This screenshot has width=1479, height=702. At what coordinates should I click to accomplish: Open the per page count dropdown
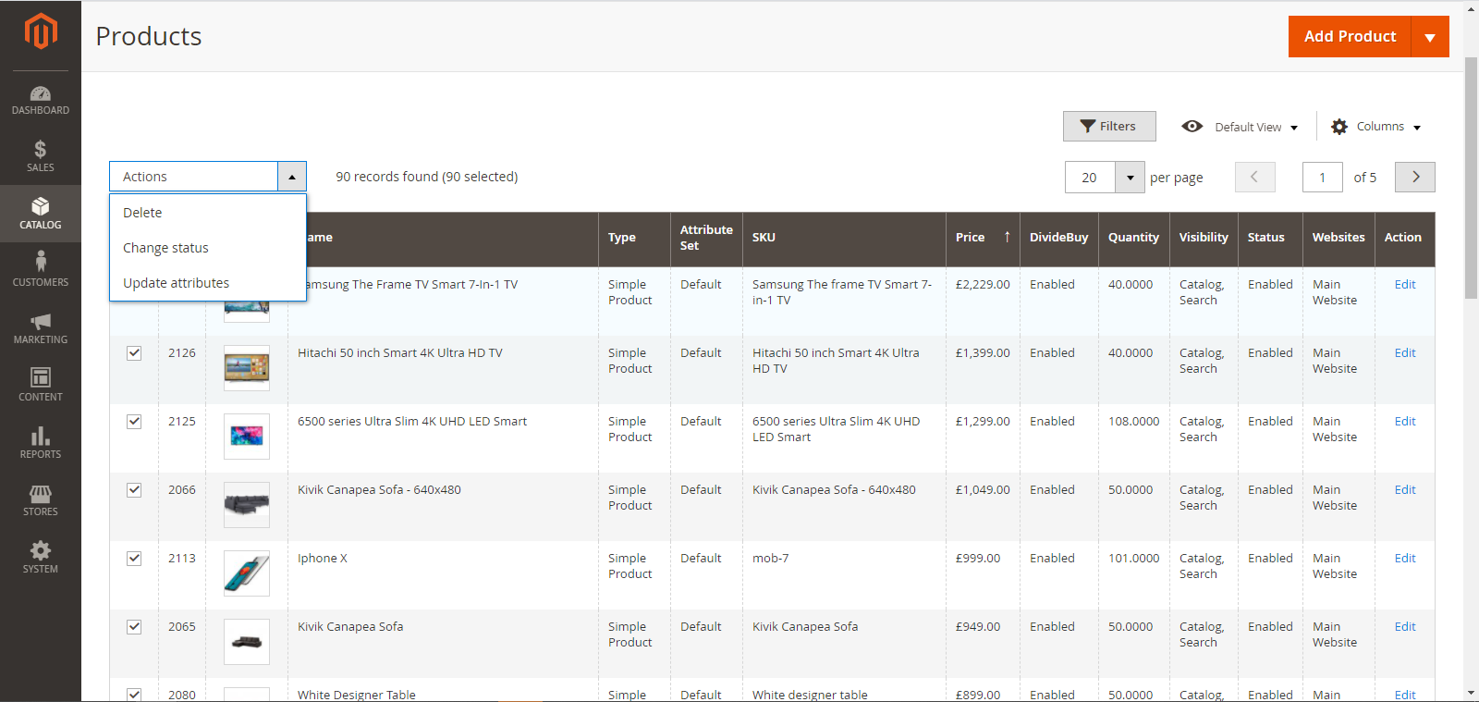1130,178
